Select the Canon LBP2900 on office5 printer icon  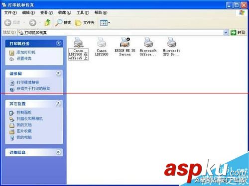(x=78, y=43)
